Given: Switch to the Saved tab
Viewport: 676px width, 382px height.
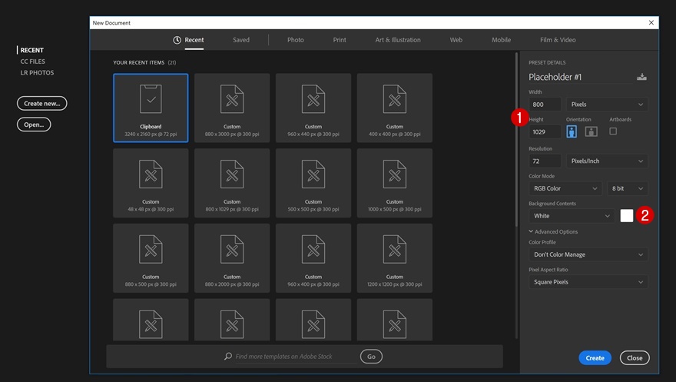Looking at the screenshot, I should click(241, 40).
